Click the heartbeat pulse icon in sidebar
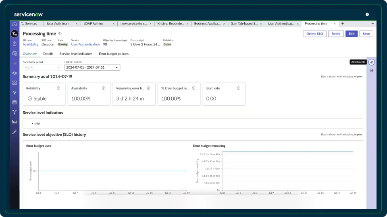 point(15,92)
